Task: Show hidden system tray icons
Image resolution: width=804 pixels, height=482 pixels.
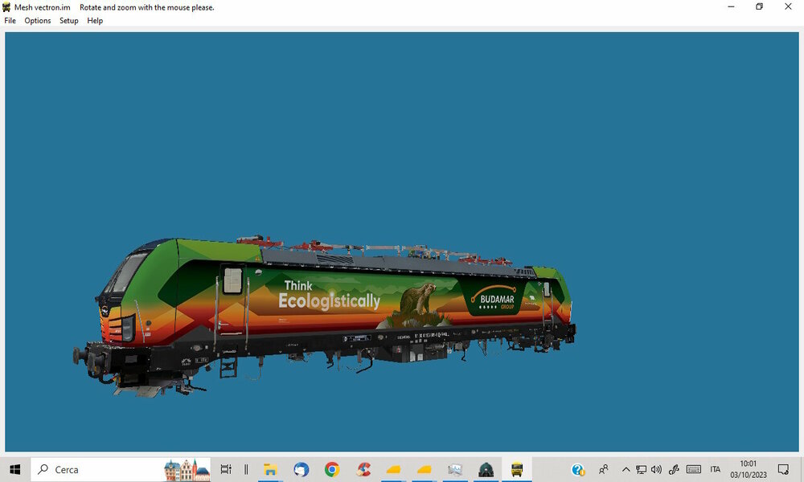Action: coord(626,469)
